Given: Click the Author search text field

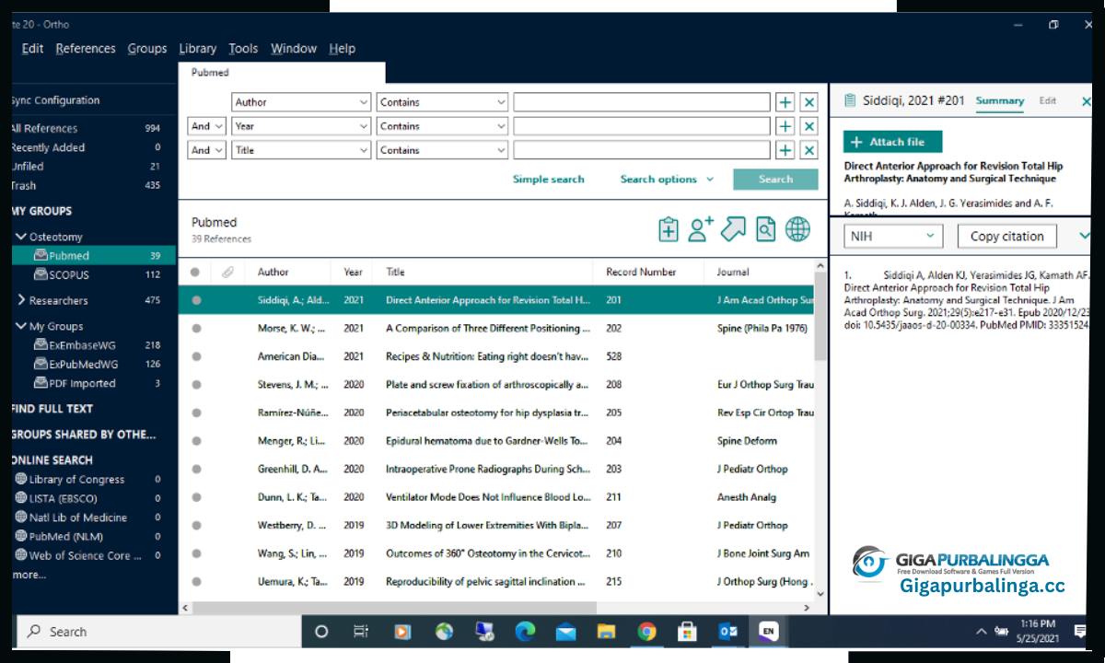Looking at the screenshot, I should coord(642,102).
